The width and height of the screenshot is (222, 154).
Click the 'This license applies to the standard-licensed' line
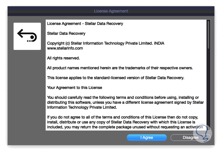pos(115,78)
